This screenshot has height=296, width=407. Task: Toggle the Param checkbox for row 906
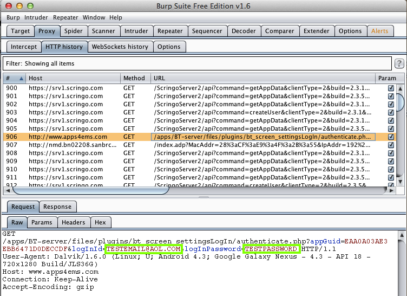click(x=391, y=137)
